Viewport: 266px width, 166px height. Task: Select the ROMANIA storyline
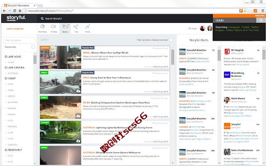click(12, 127)
